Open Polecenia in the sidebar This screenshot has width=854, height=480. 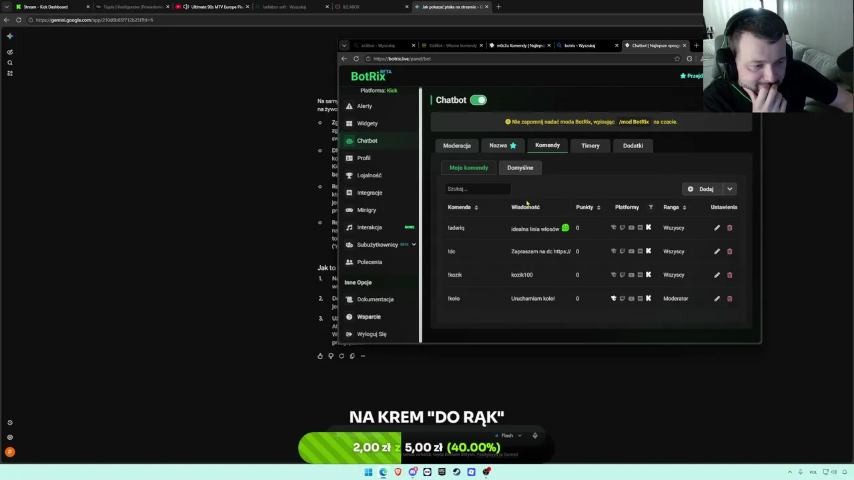pyautogui.click(x=369, y=262)
